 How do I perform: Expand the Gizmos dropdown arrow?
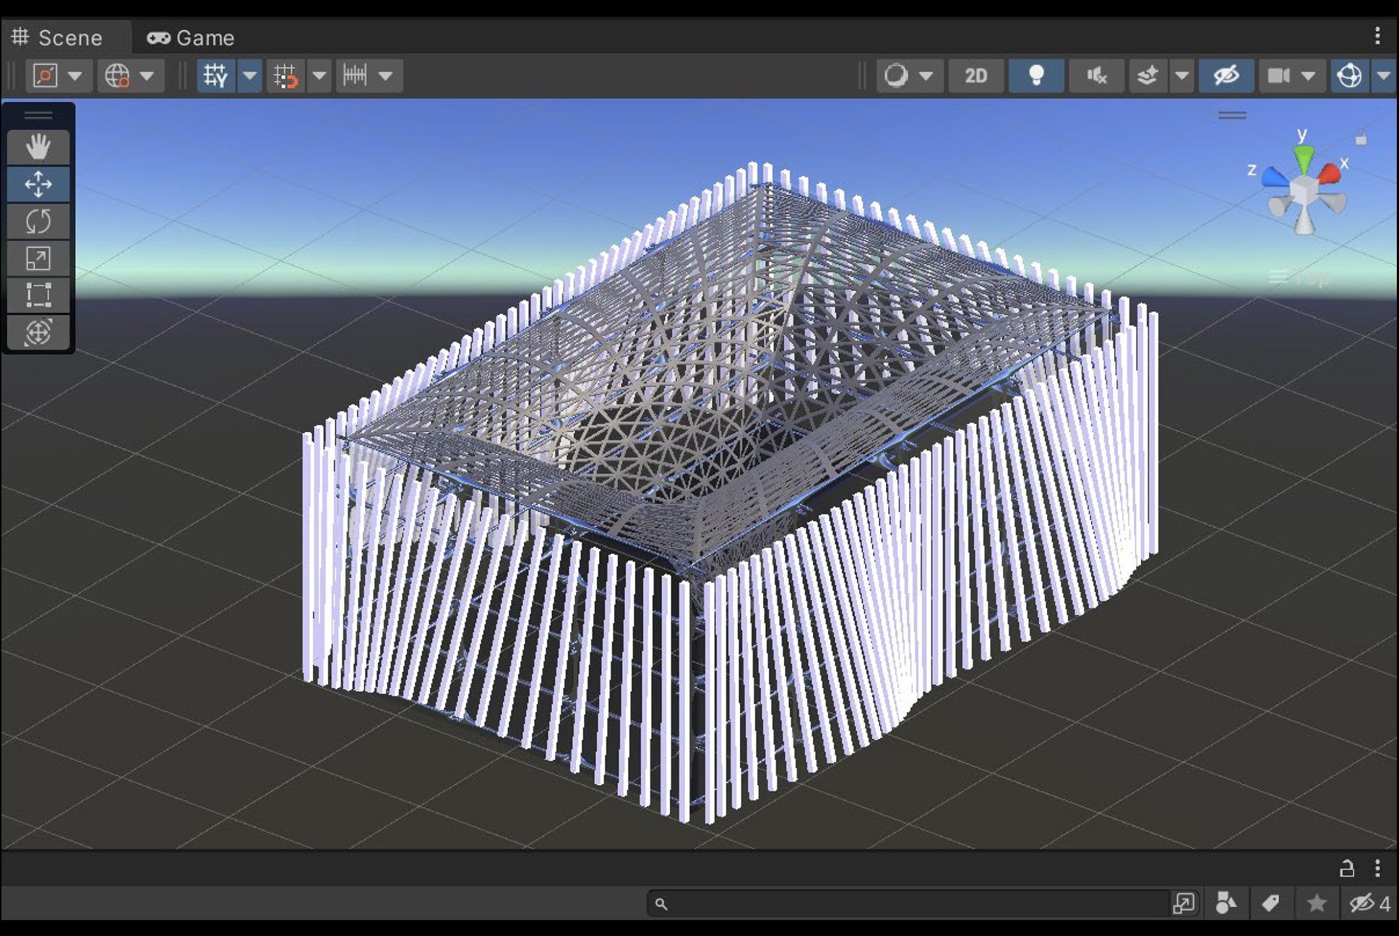1382,75
